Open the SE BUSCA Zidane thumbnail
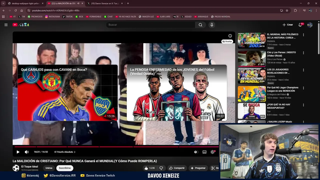Screen dimensions: 320x180 point(252,111)
